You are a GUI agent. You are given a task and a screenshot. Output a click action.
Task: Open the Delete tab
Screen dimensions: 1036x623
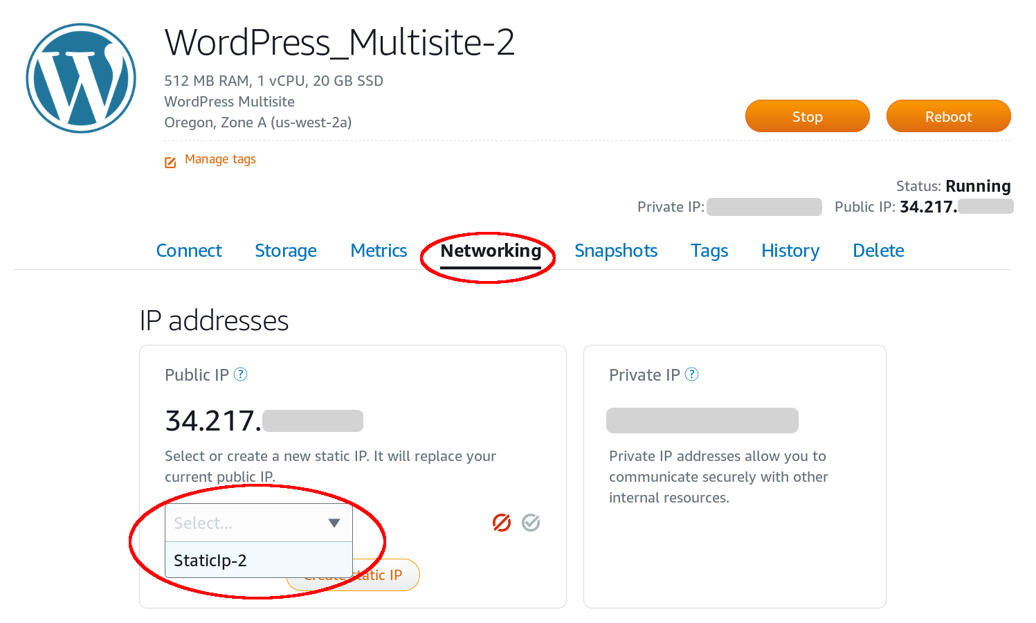pyautogui.click(x=878, y=251)
